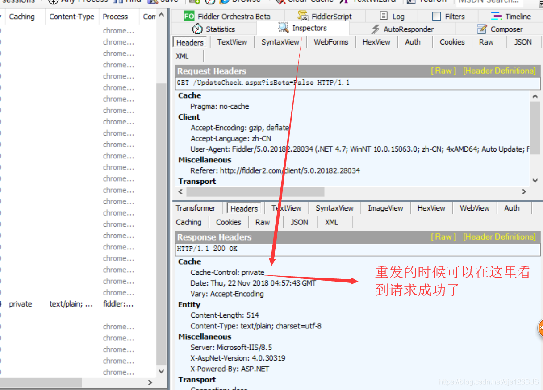Sort sessions by Content-Type column
Image resolution: width=543 pixels, height=390 pixels.
[71, 17]
